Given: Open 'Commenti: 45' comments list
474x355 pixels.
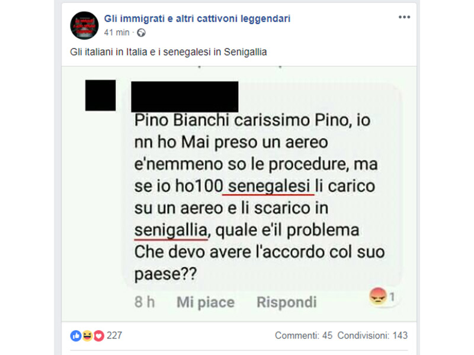Looking at the screenshot, I should [303, 335].
